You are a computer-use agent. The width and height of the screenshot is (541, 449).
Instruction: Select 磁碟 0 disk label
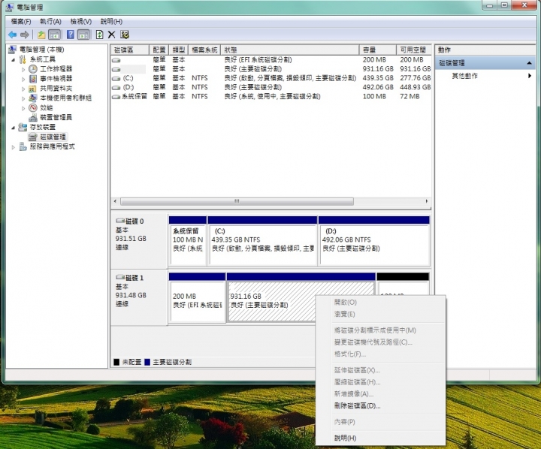point(139,242)
